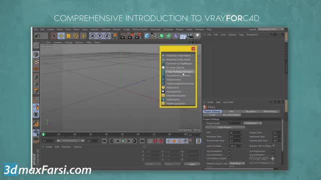Click the Scale Project button
The width and height of the screenshot is (321, 180).
(x=225, y=127)
